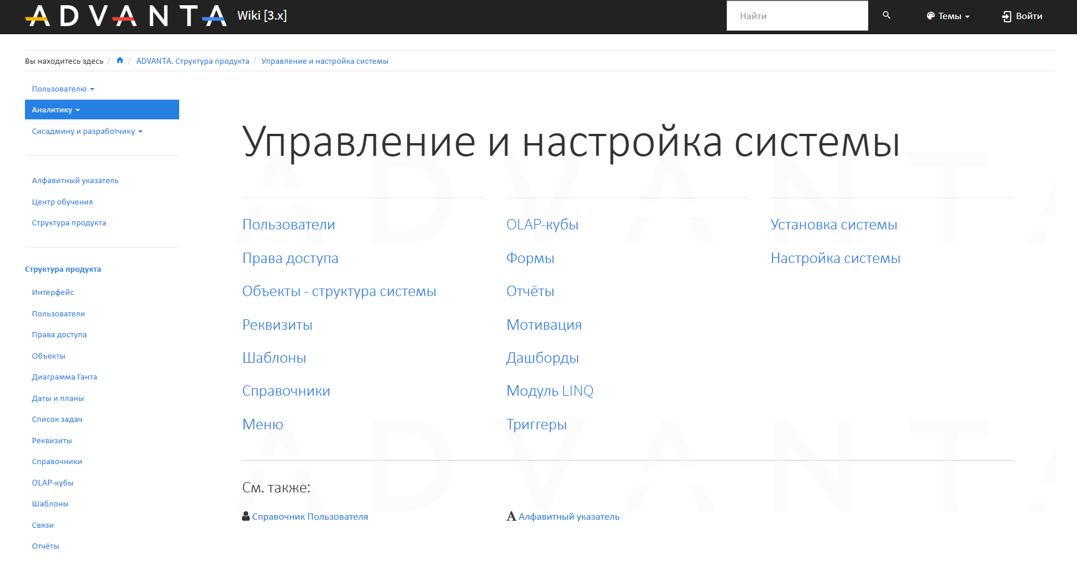Click the letter A icon beside Алфавитный указатель

point(511,516)
